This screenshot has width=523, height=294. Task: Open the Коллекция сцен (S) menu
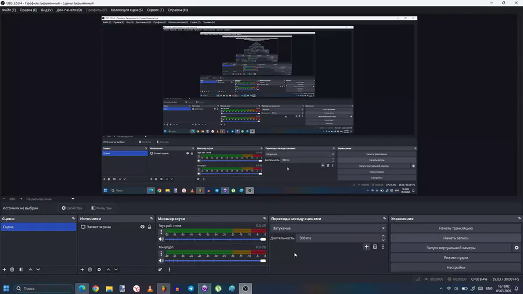tap(127, 10)
